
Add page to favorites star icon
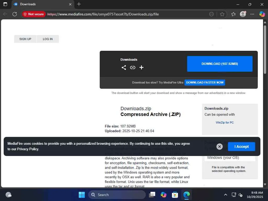tap(222, 14)
